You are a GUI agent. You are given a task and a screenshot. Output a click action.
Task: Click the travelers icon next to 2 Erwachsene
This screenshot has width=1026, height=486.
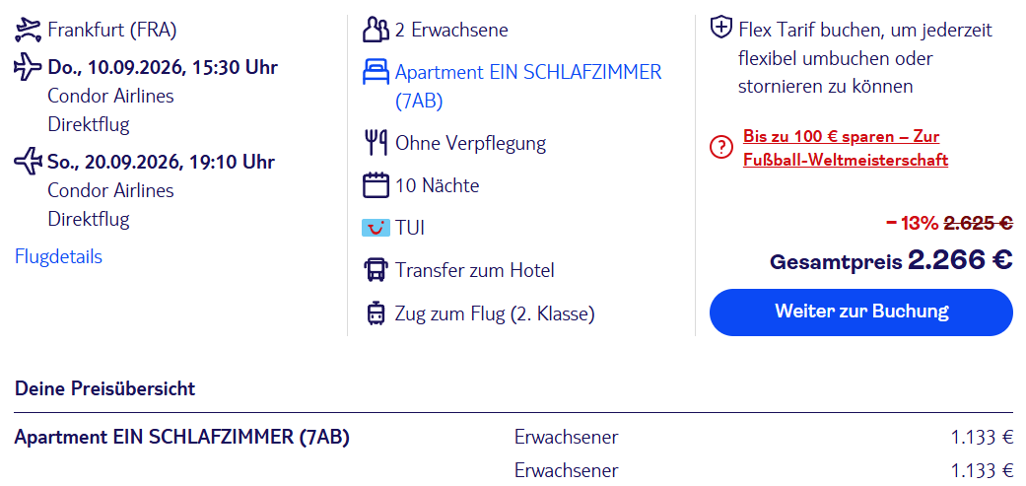pos(376,31)
